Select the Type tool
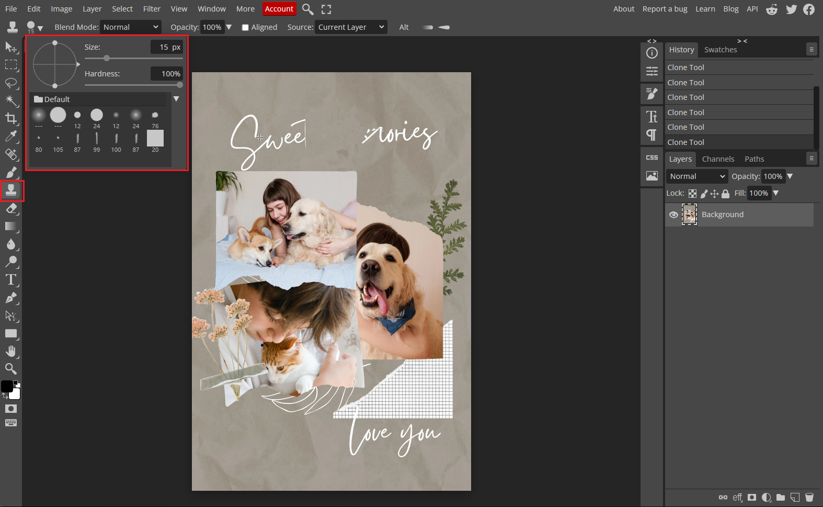 coord(11,280)
